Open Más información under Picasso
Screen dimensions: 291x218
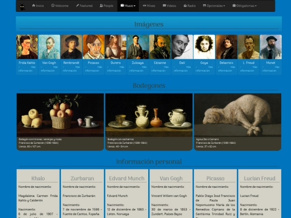[94, 69]
